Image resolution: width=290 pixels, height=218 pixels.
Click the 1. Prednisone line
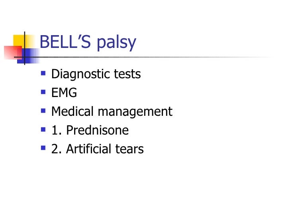pyautogui.click(x=90, y=130)
